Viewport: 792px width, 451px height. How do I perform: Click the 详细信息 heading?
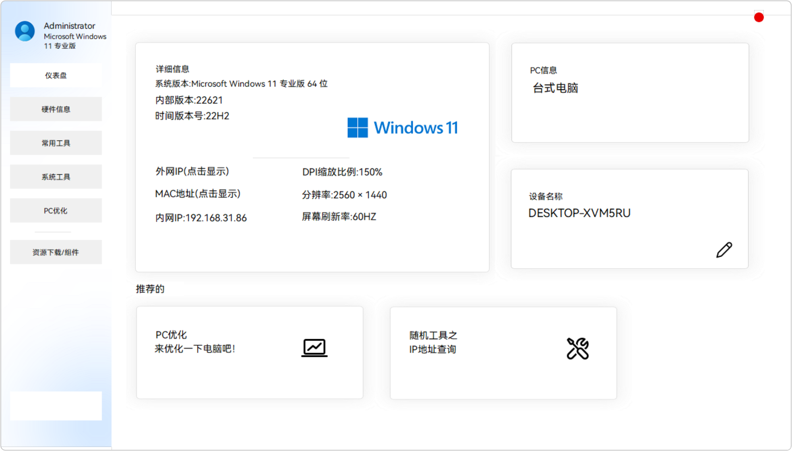pos(172,69)
